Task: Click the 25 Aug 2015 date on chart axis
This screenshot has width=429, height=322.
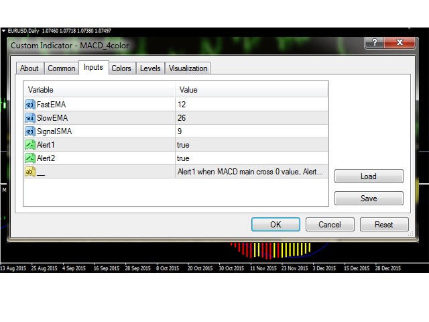Action: pyautogui.click(x=44, y=268)
